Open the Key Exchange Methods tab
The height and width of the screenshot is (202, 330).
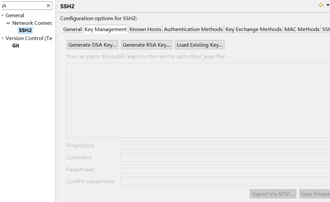(254, 29)
